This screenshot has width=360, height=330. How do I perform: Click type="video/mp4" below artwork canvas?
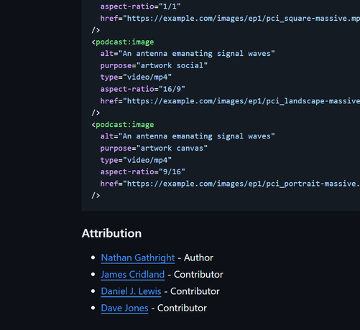pos(136,160)
